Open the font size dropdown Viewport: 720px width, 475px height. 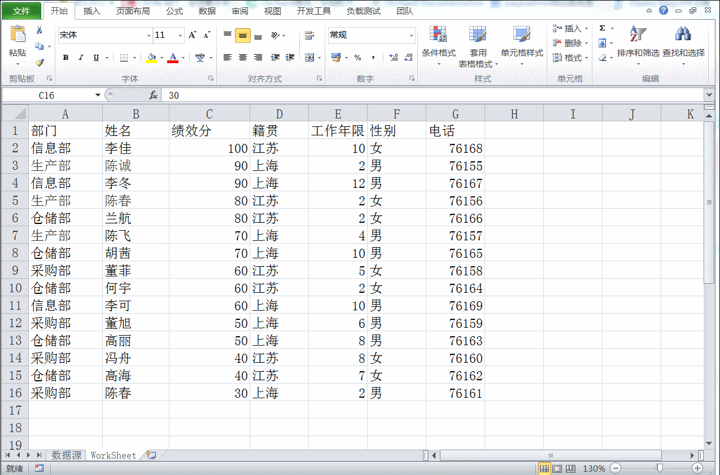coord(181,36)
